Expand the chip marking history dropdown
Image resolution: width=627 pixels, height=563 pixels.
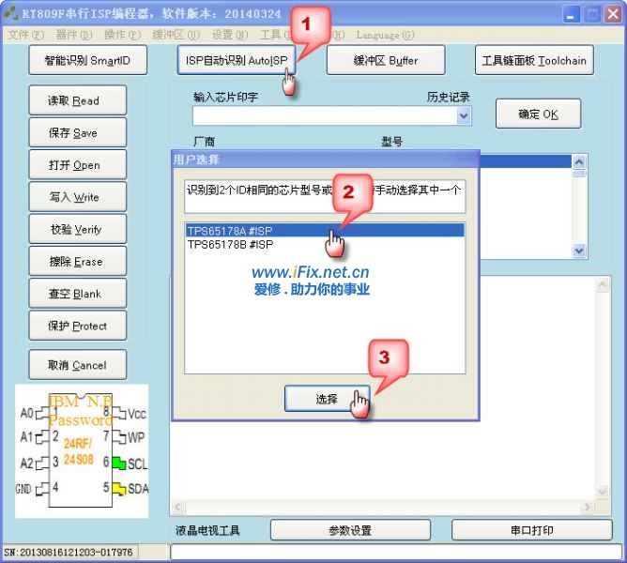pos(464,115)
